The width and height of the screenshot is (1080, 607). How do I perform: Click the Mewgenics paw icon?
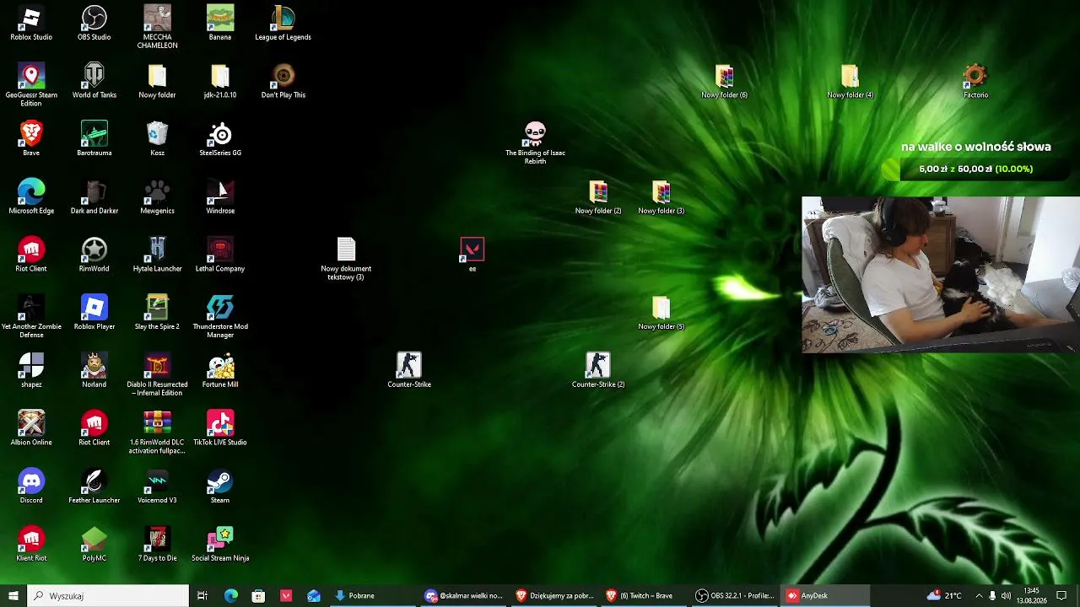click(x=157, y=197)
